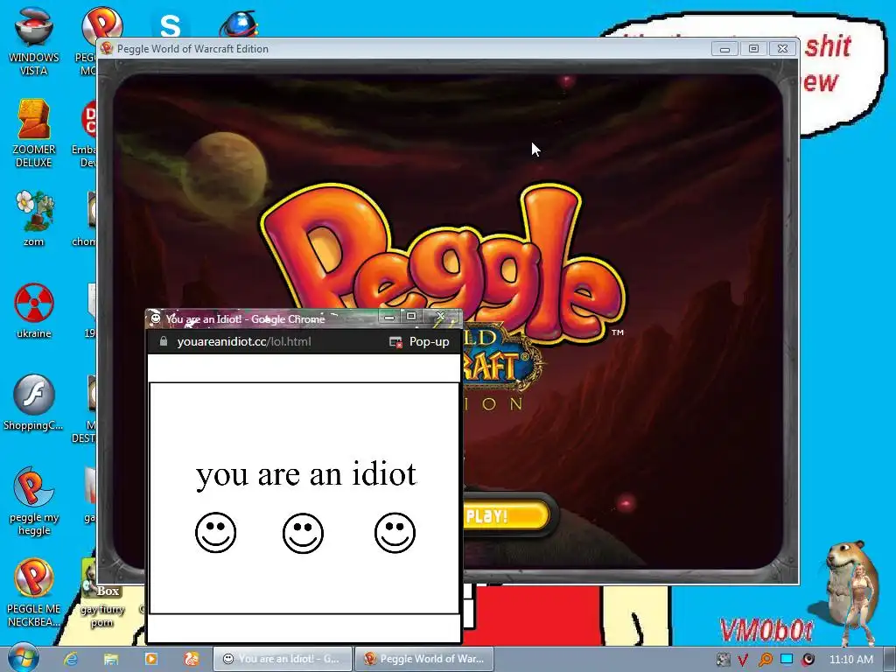Open the PEGGLE ME NECKBEA... desktop icon
The width and height of the screenshot is (896, 672).
point(34,593)
